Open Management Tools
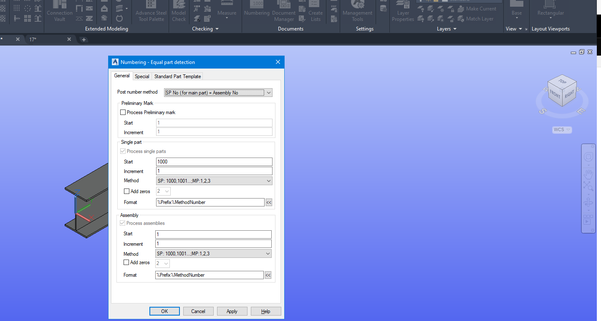The height and width of the screenshot is (321, 601). tap(357, 11)
